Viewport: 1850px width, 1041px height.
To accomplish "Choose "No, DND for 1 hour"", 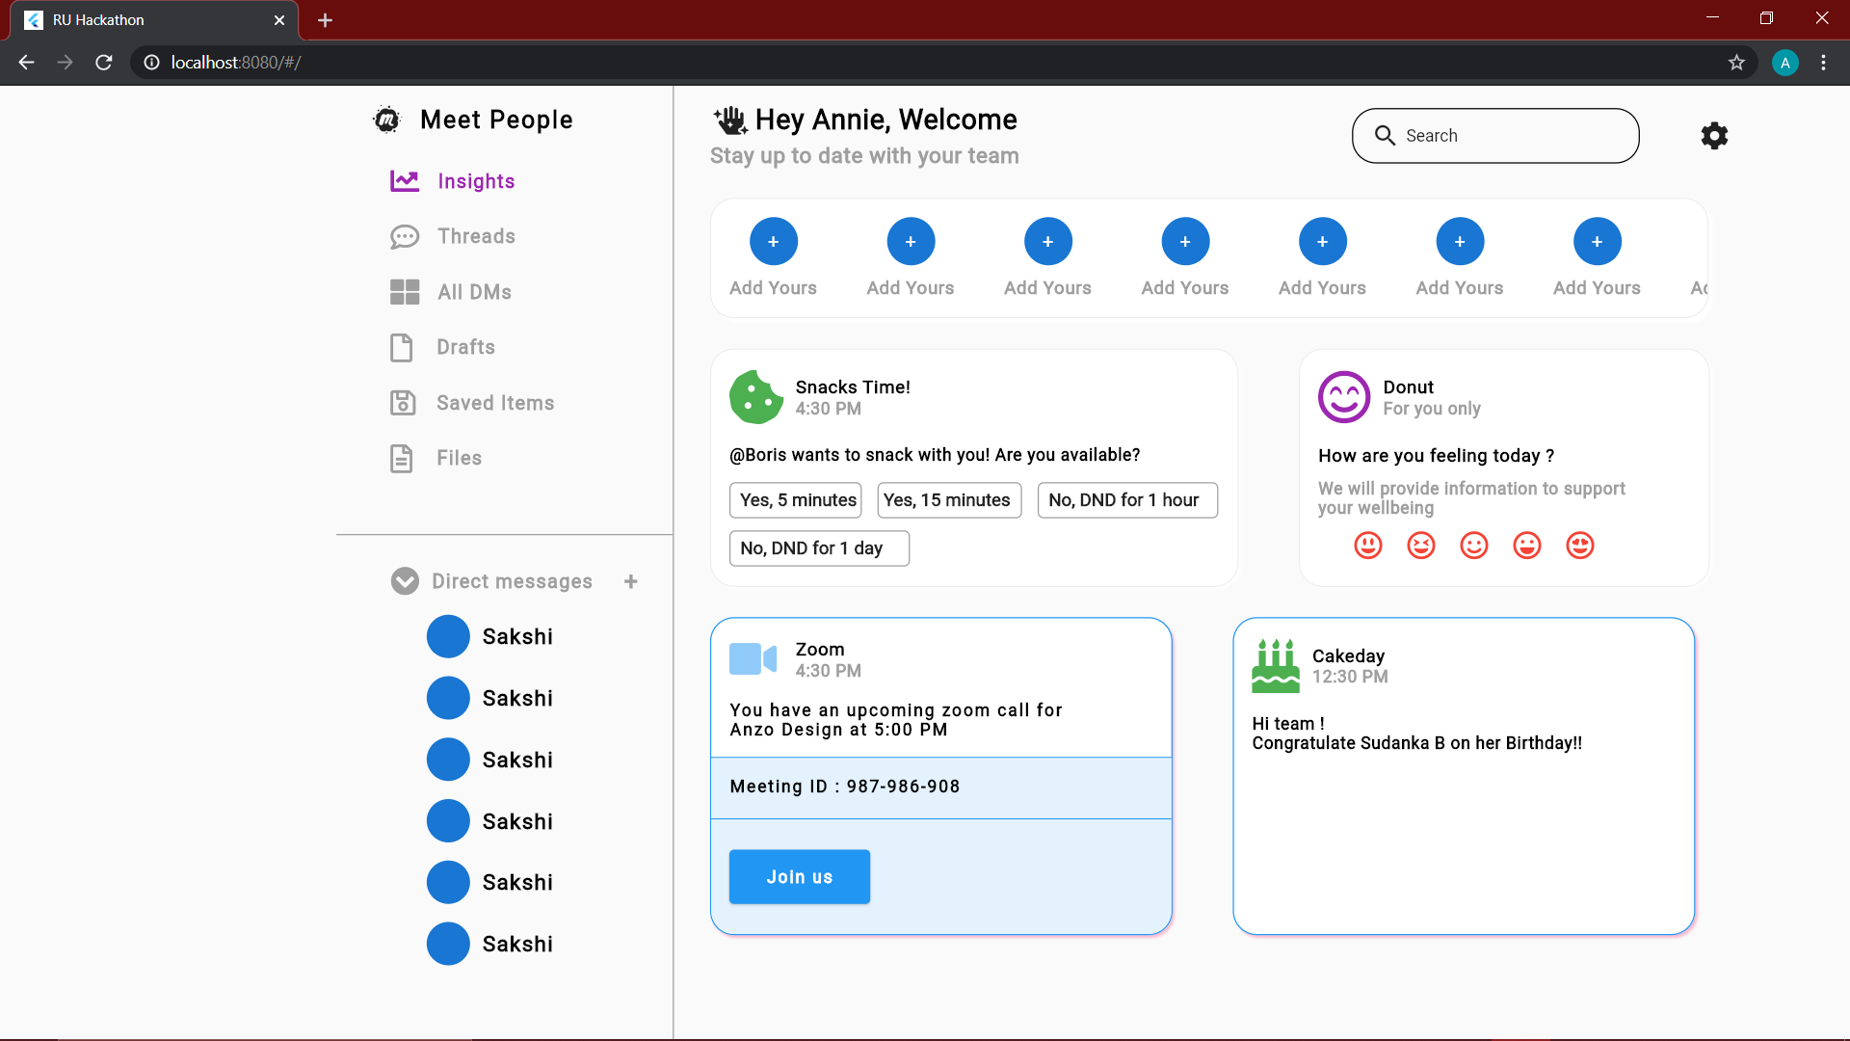I will (x=1126, y=500).
